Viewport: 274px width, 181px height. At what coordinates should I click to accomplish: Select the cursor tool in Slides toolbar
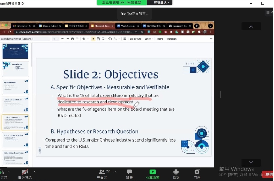pyautogui.click(x=93, y=39)
